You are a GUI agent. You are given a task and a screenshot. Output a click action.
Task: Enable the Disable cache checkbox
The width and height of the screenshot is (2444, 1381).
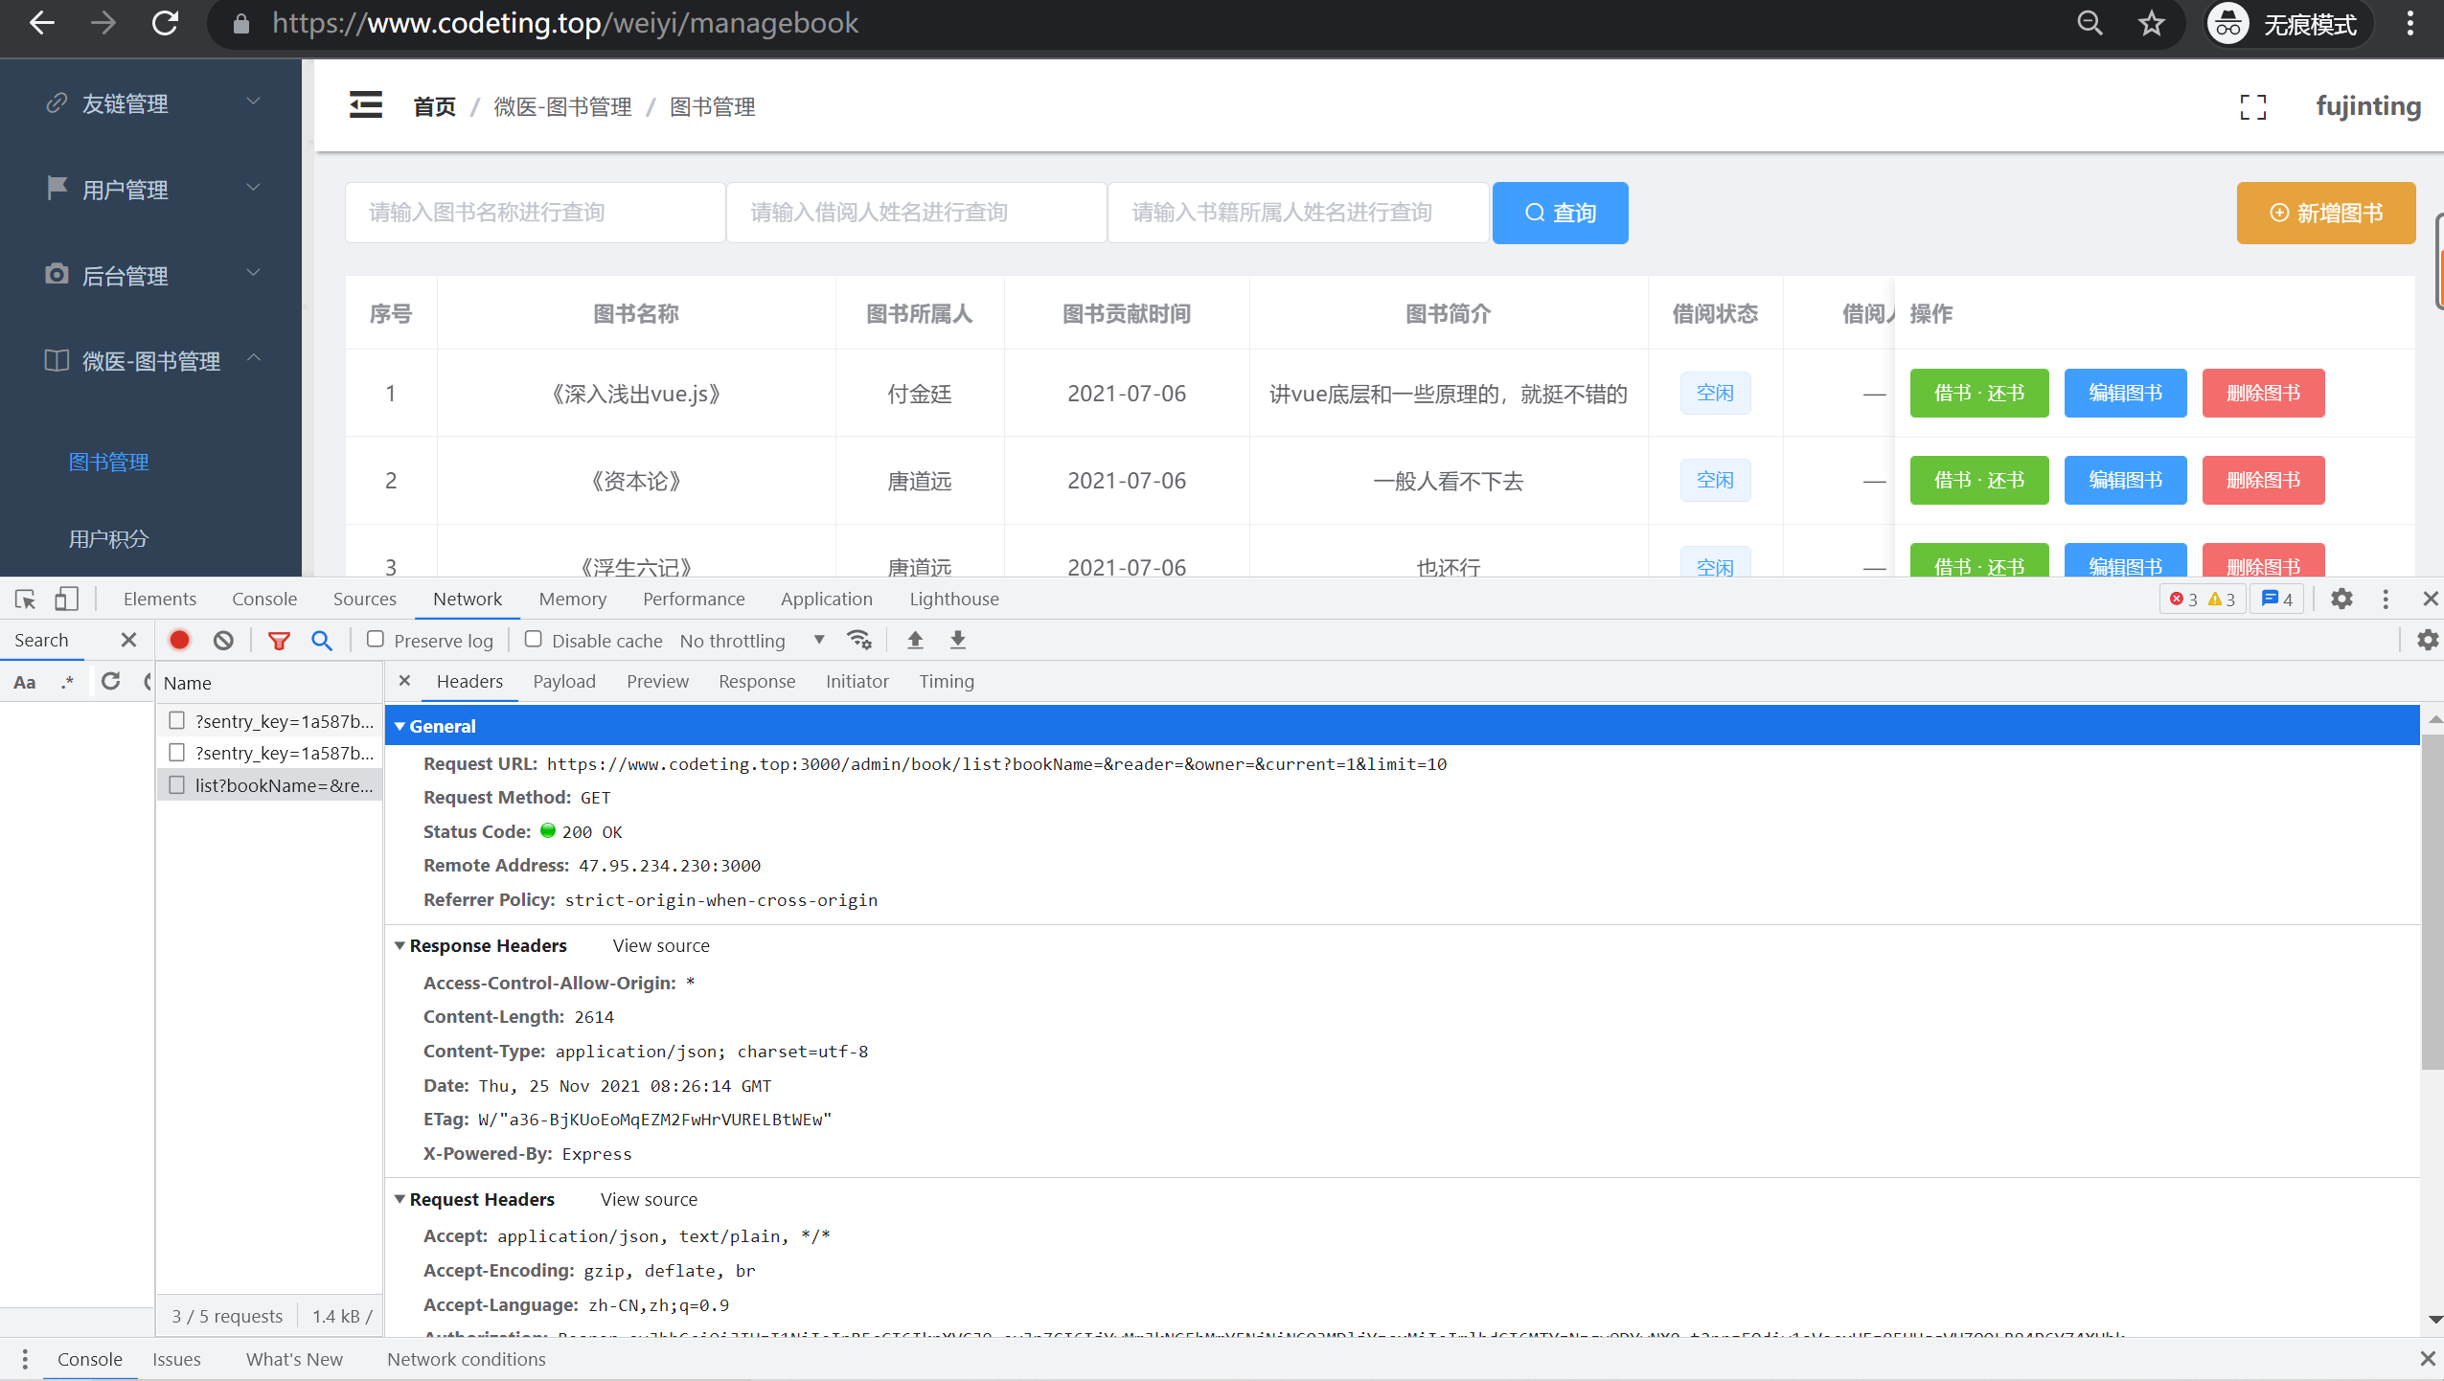coord(534,639)
